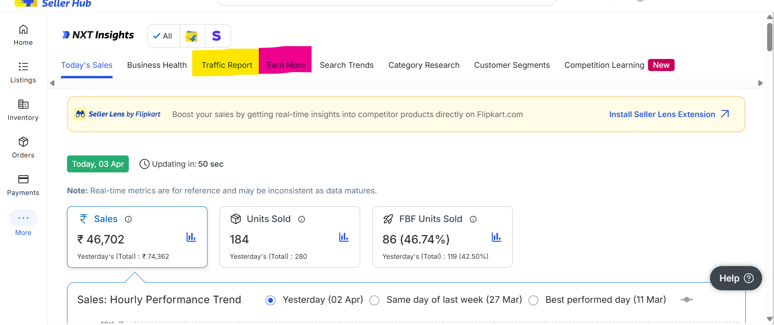
Task: Toggle the All marketplaces check filter
Action: [163, 36]
